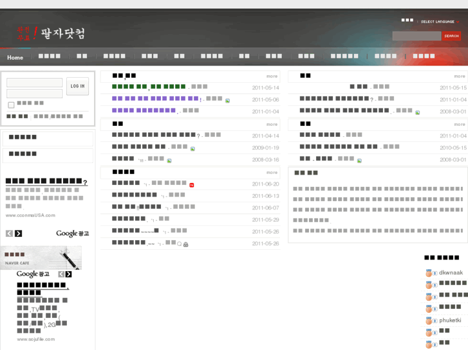This screenshot has height=350, width=468.
Task: Open member dkwnaak's profile
Action: click(x=451, y=272)
